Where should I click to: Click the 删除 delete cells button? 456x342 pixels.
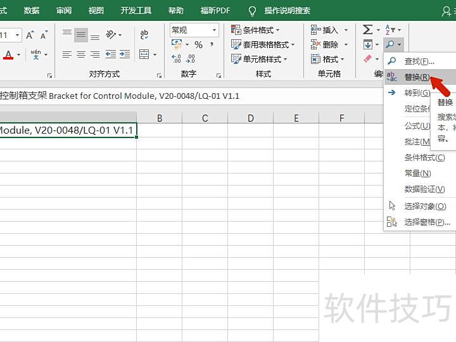coord(324,44)
